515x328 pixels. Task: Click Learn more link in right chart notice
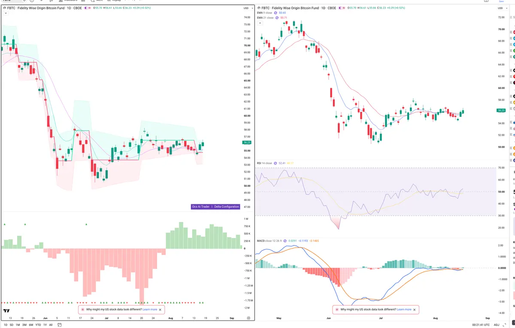click(404, 309)
